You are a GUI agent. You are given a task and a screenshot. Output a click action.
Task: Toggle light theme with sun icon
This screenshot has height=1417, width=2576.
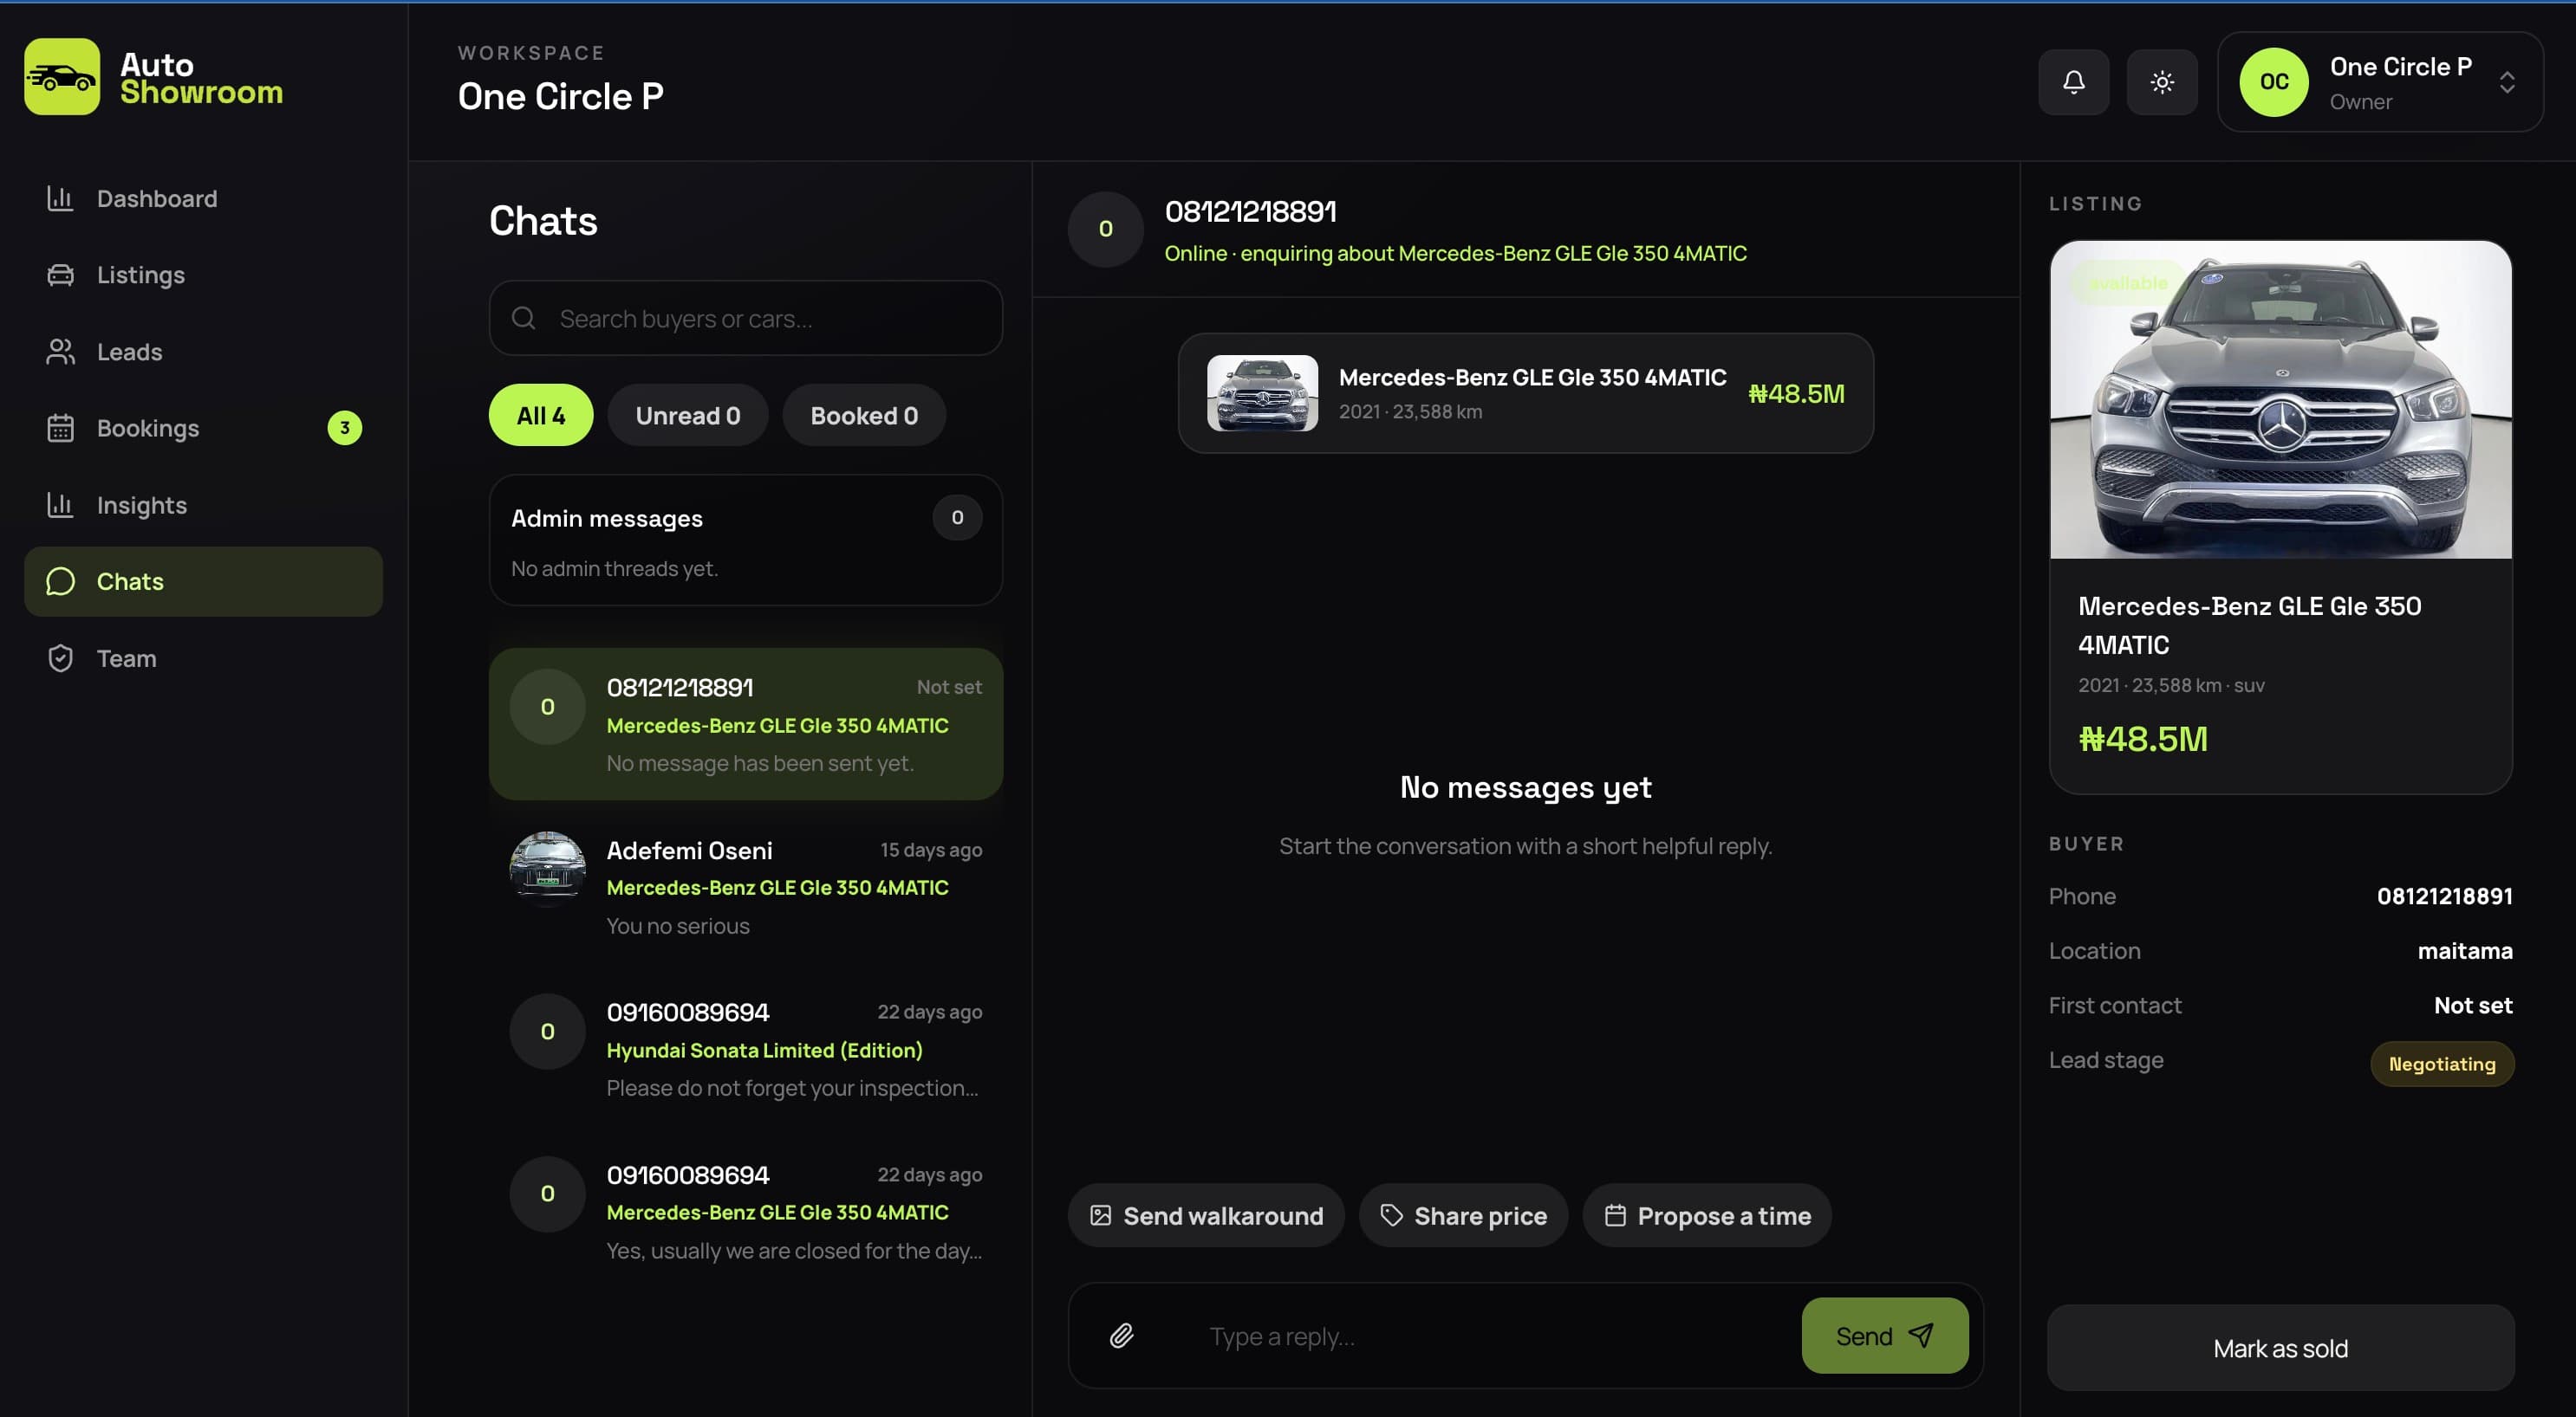tap(2162, 82)
